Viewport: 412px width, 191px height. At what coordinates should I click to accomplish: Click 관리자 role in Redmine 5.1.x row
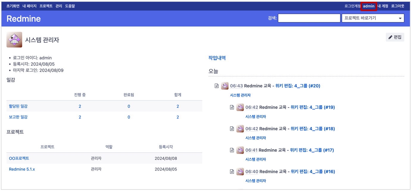(x=96, y=169)
